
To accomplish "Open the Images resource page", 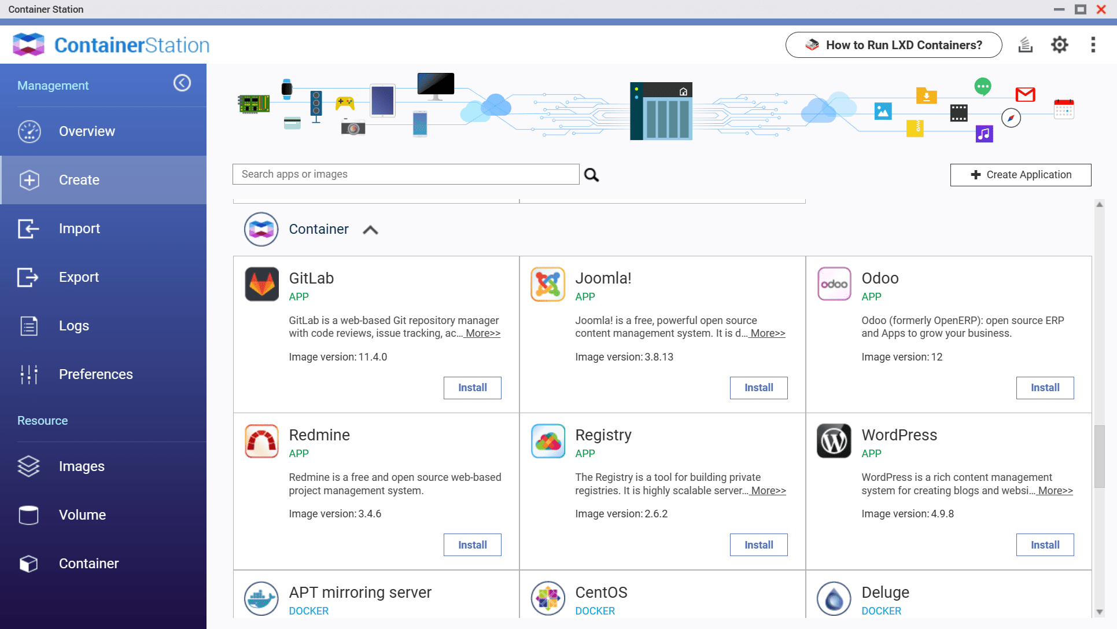I will (82, 466).
